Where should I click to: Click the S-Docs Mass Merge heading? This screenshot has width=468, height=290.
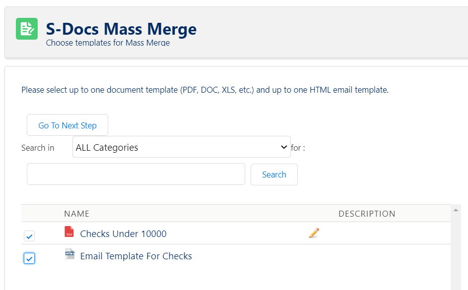pyautogui.click(x=121, y=29)
